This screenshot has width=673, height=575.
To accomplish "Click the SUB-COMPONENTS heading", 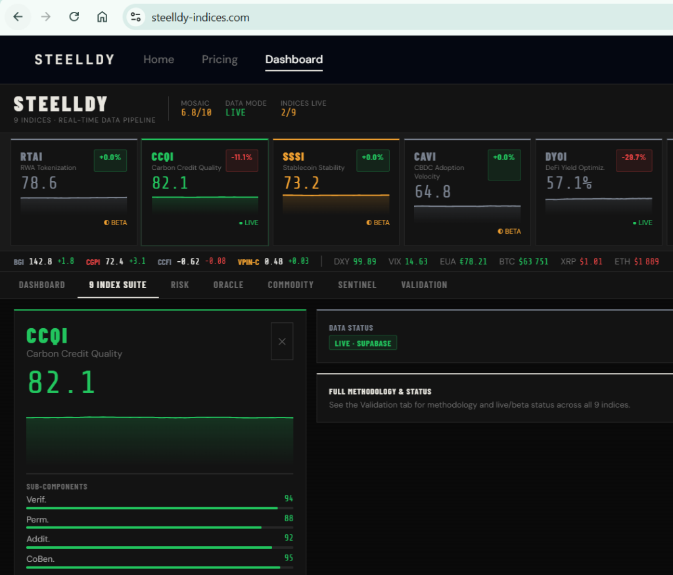I will 57,486.
